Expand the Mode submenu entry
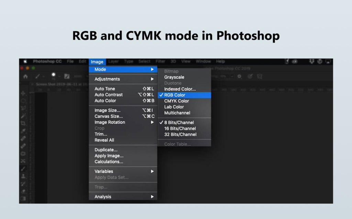The width and height of the screenshot is (352, 219). click(123, 70)
